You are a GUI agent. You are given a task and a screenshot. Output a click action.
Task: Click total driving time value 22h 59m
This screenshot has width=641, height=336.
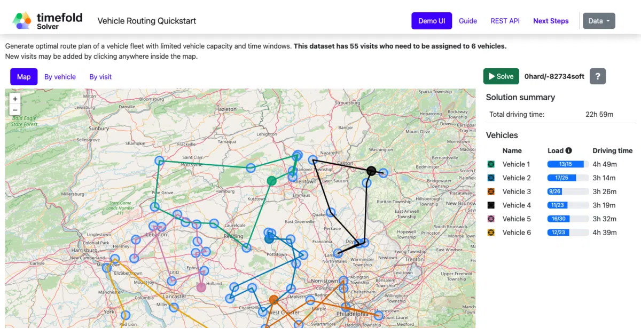[599, 114]
